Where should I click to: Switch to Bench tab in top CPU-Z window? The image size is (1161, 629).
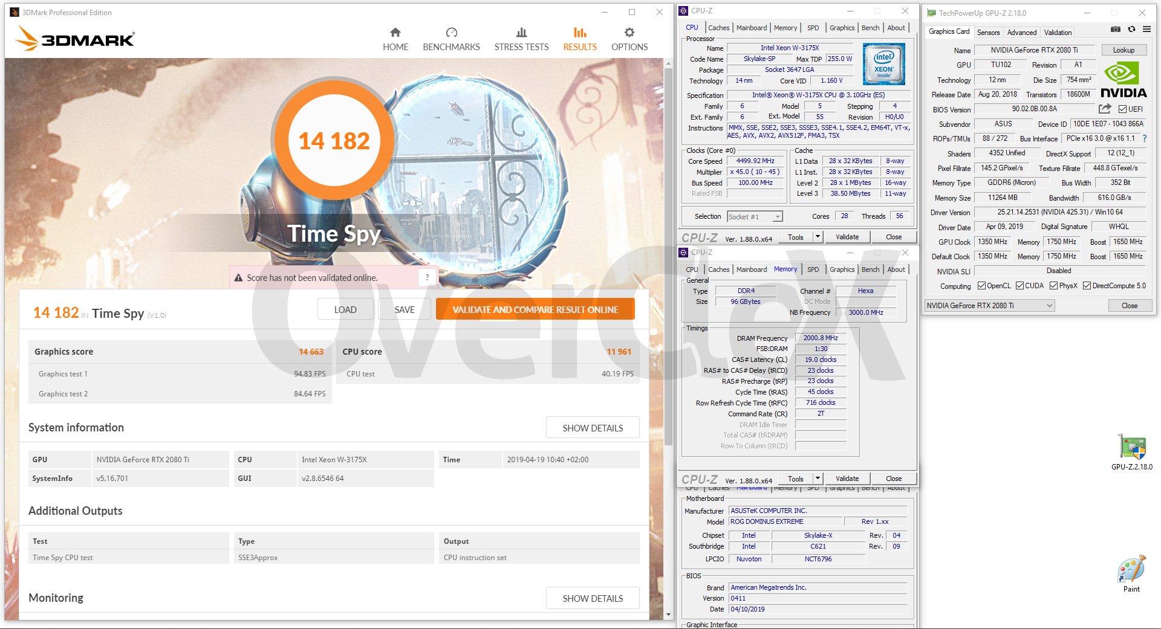point(870,28)
